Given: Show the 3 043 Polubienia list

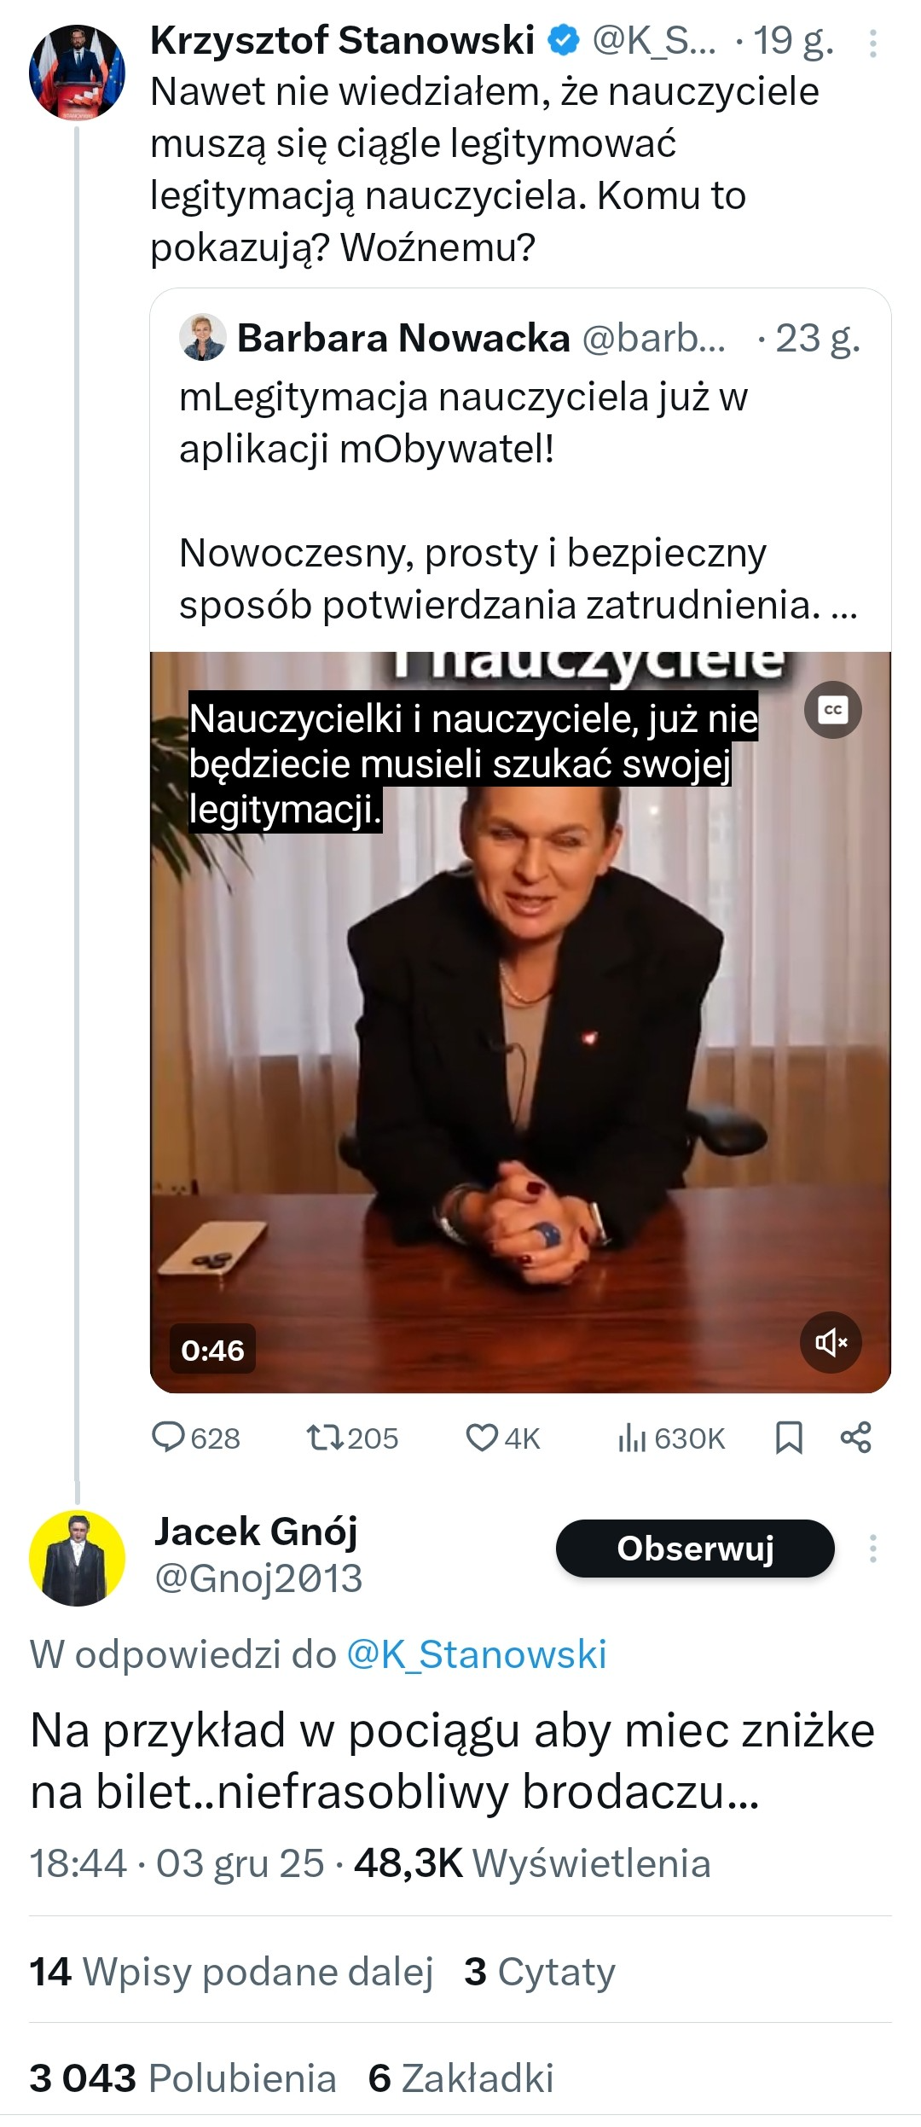Looking at the screenshot, I should pos(182,2078).
